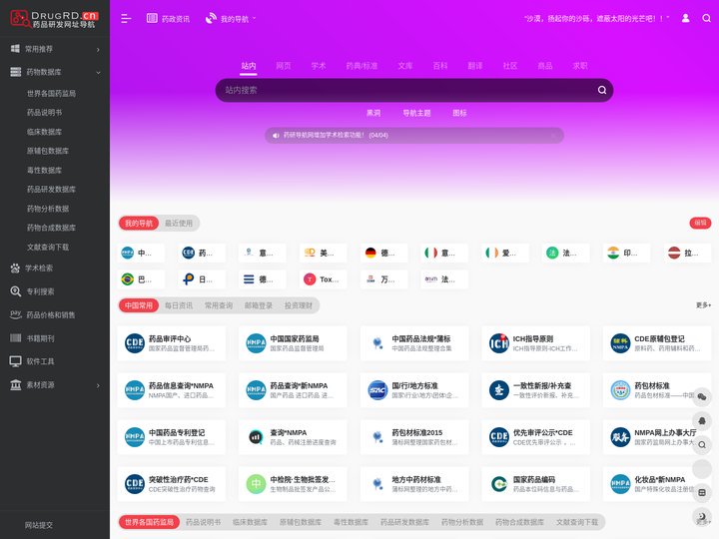Open the user account icon in the header
This screenshot has height=539, width=719.
(685, 18)
